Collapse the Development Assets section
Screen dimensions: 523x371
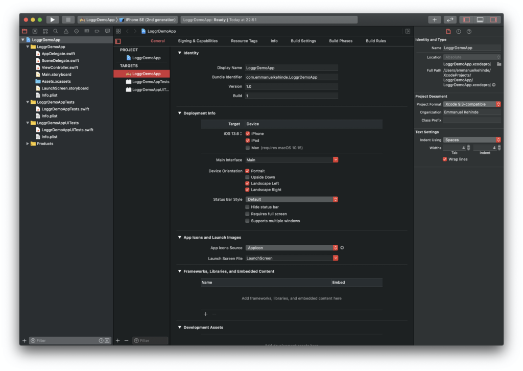(x=180, y=327)
